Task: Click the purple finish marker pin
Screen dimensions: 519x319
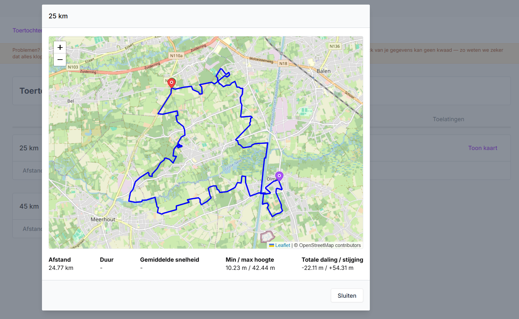Action: [279, 176]
